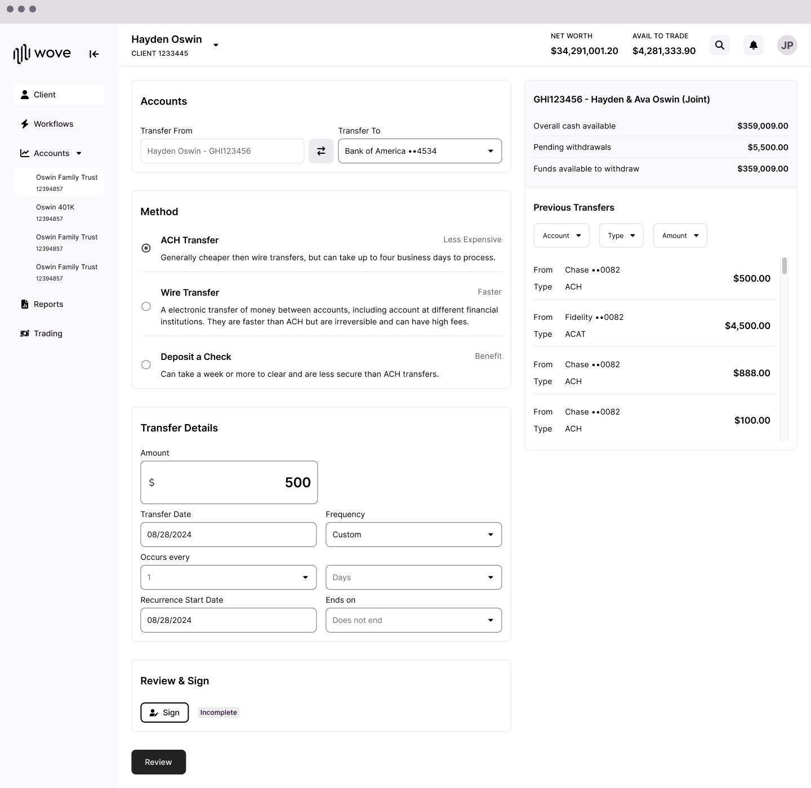Image resolution: width=811 pixels, height=788 pixels.
Task: Collapse the sidebar with the arrow icon
Action: click(93, 54)
